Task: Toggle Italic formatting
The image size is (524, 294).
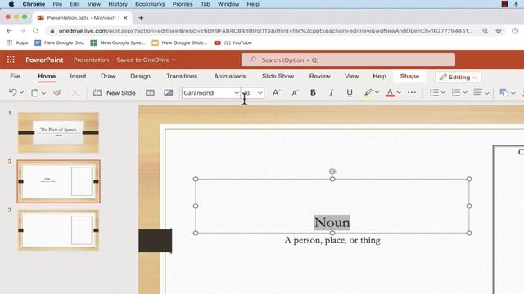Action: 331,92
